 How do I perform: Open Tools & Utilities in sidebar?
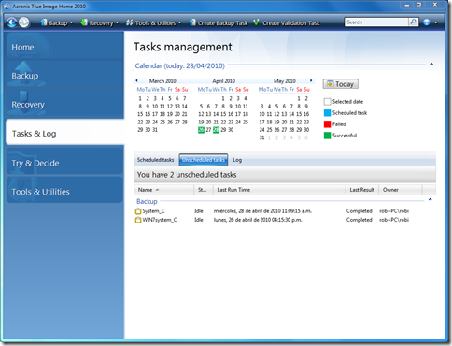[64, 191]
